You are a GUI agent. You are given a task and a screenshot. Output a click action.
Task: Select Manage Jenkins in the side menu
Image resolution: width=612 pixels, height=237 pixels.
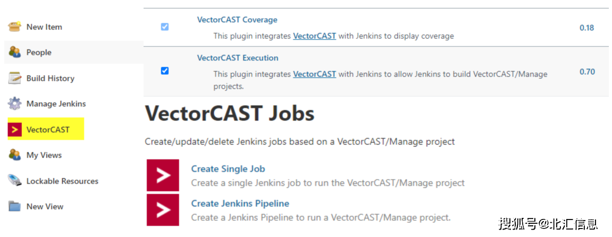[56, 104]
